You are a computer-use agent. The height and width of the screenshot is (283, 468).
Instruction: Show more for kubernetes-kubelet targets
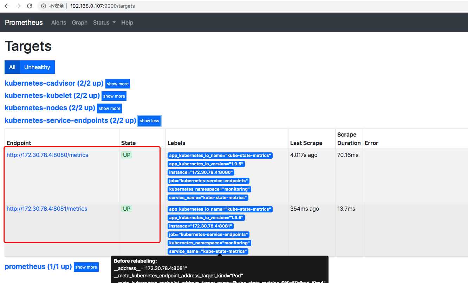point(114,96)
